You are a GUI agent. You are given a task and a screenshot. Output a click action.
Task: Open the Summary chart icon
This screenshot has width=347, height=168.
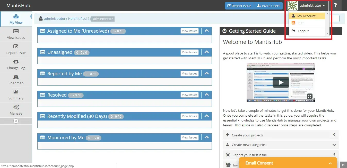tap(16, 92)
